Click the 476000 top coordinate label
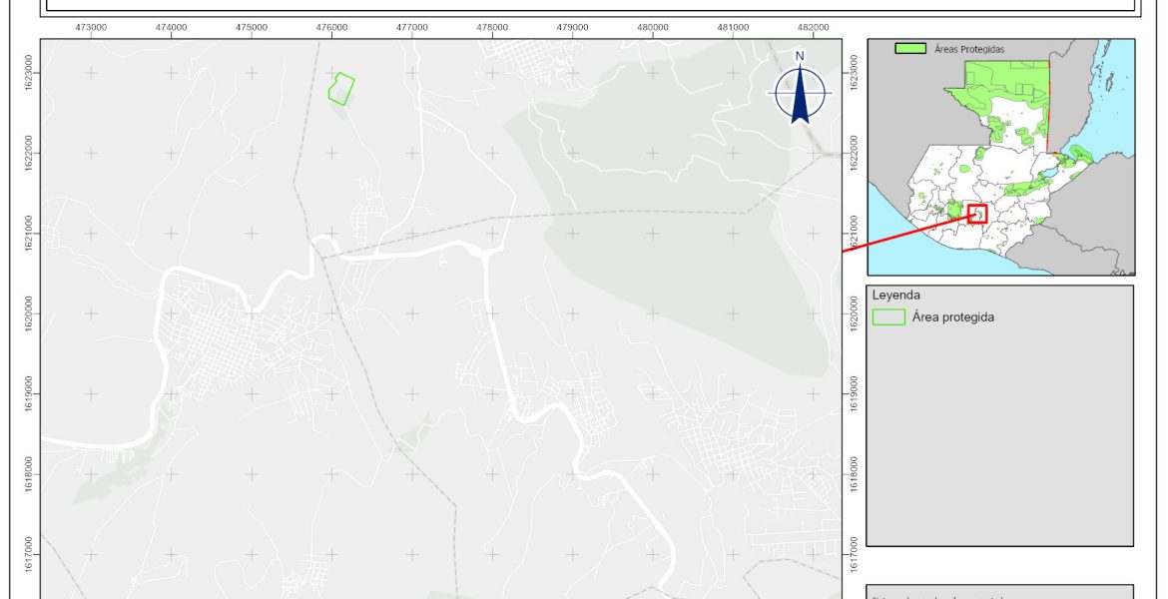Image resolution: width=1168 pixels, height=599 pixels. [331, 28]
